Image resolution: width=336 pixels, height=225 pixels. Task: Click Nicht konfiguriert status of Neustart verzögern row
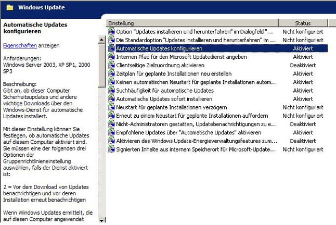[x=303, y=107]
